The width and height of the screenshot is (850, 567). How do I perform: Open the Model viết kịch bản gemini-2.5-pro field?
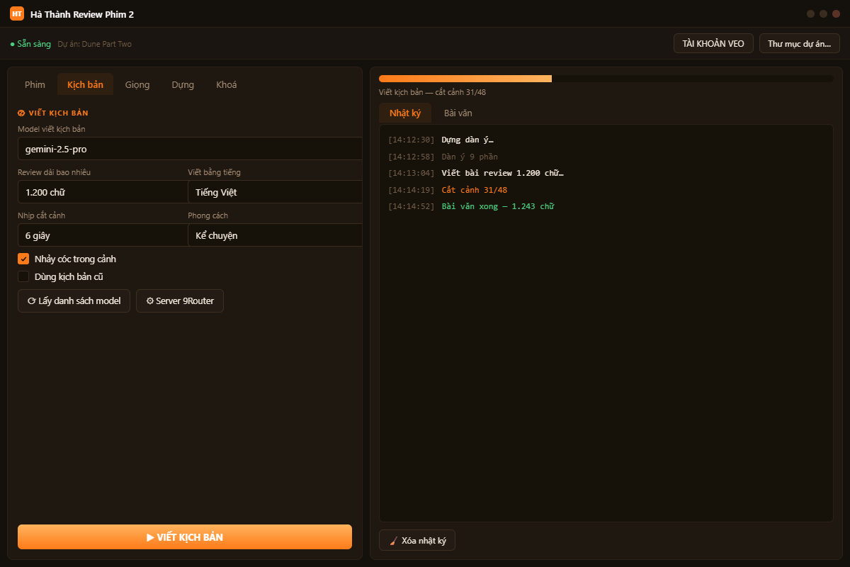pyautogui.click(x=190, y=149)
